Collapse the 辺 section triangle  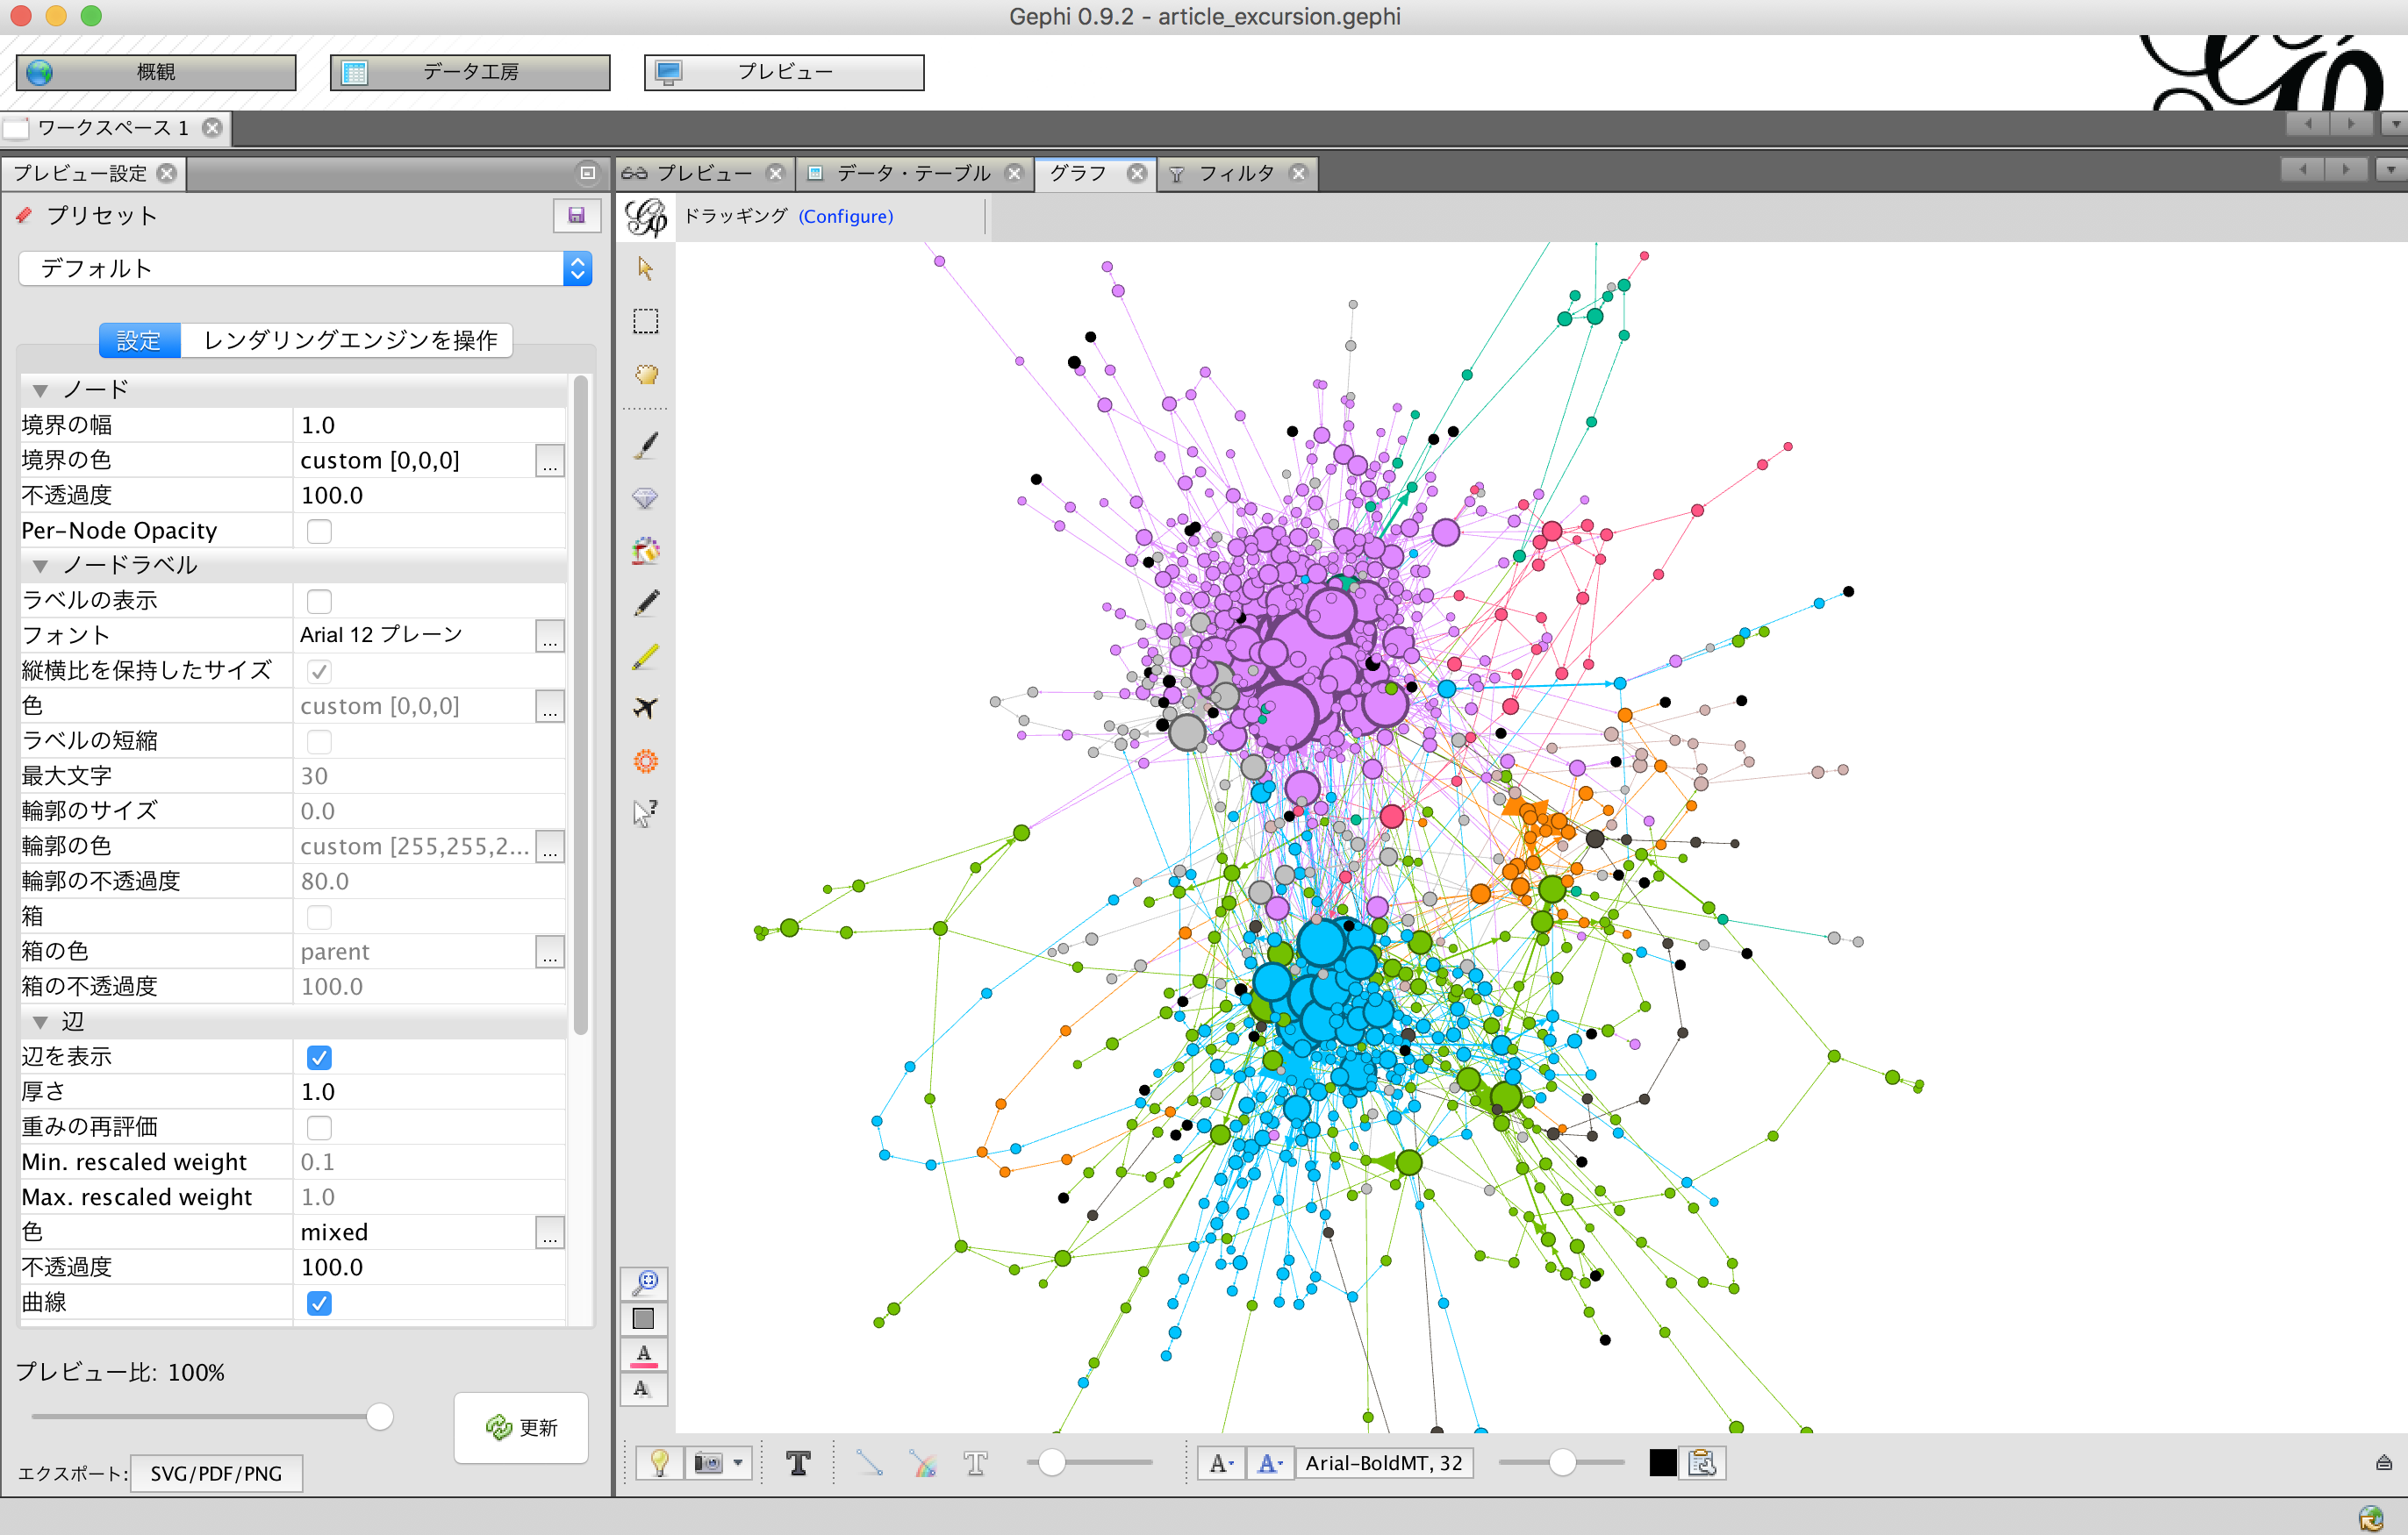point(40,1021)
